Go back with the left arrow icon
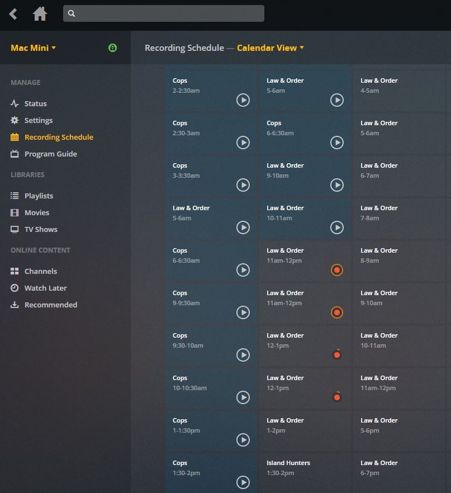This screenshot has width=451, height=493. (x=13, y=14)
